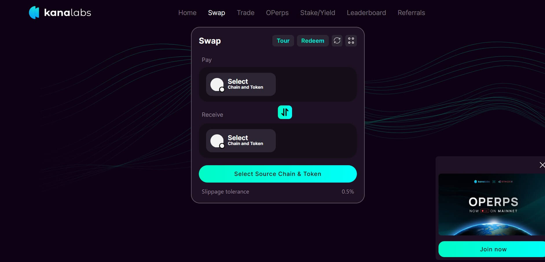
Task: Navigate to Stake/Yield
Action: [x=318, y=13]
